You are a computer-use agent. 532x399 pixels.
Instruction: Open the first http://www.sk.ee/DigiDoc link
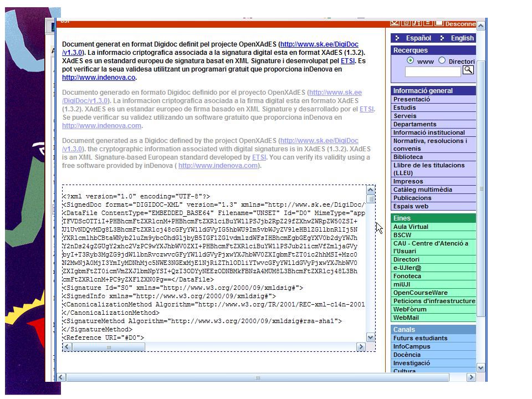[x=319, y=44]
